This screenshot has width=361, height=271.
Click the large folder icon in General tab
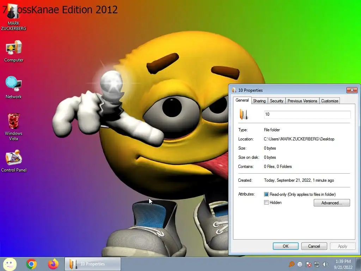(x=244, y=114)
